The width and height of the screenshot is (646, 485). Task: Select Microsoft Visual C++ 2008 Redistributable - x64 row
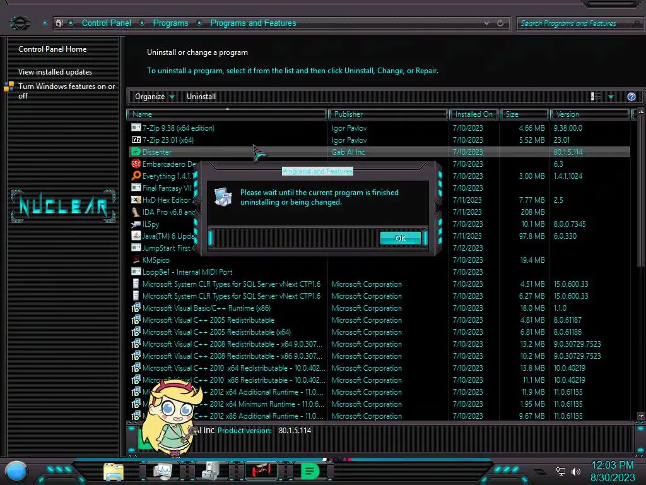point(379,344)
